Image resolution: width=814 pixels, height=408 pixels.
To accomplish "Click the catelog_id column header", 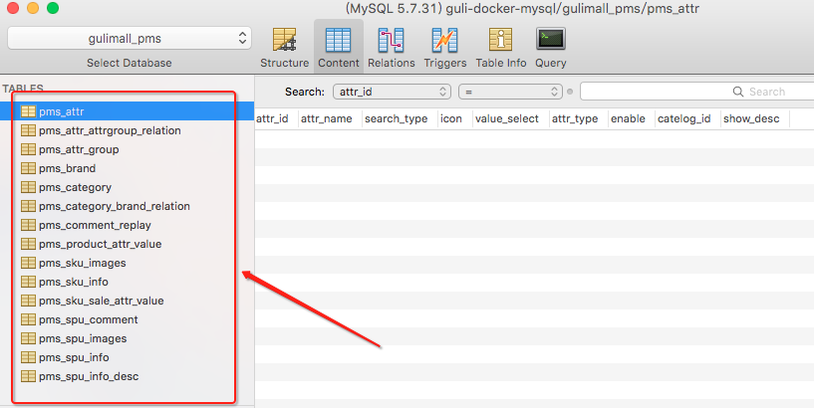I will 683,118.
